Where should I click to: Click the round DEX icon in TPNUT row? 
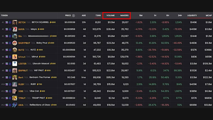[10, 98]
